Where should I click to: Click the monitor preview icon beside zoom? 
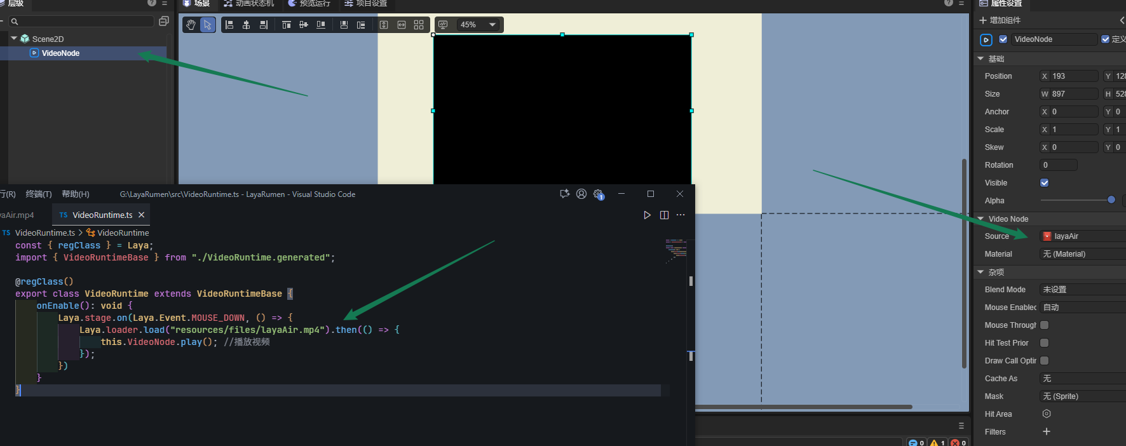point(444,25)
